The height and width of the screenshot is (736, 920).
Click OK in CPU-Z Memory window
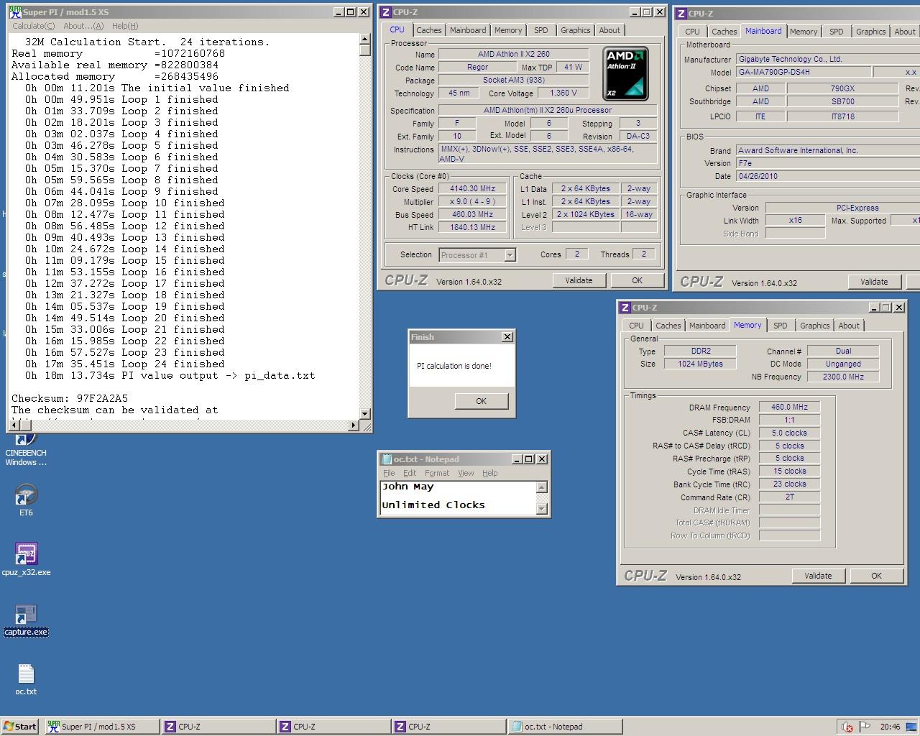[x=876, y=576]
